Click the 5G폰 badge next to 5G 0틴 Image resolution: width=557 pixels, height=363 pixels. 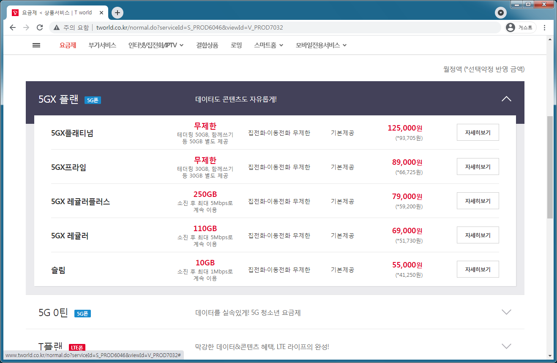82,314
